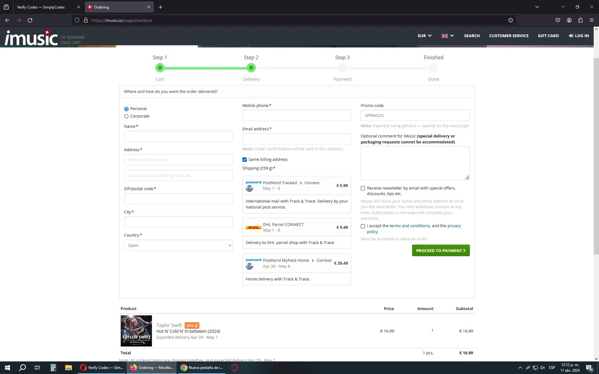Click the optional comment text area
Viewport: 599px width, 374px height.
point(415,163)
